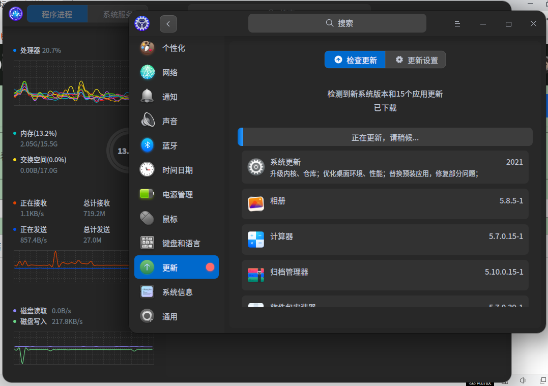The width and height of the screenshot is (548, 386).
Task: Click the 正在更新 progress bar
Action: [x=385, y=137]
